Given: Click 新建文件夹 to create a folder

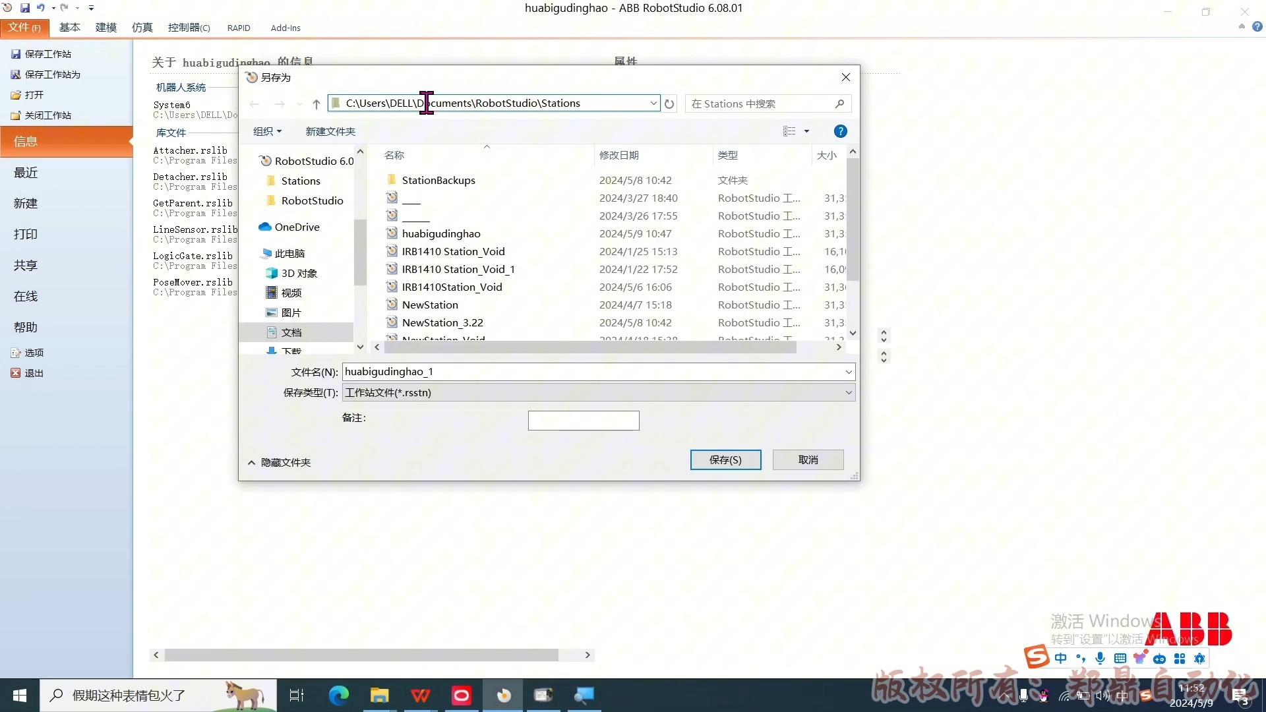Looking at the screenshot, I should [x=330, y=131].
